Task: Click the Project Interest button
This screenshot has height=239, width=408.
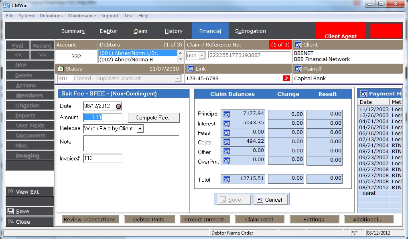Action: [x=204, y=219]
